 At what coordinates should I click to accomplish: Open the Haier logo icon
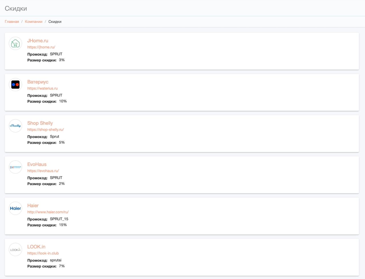pos(15,208)
